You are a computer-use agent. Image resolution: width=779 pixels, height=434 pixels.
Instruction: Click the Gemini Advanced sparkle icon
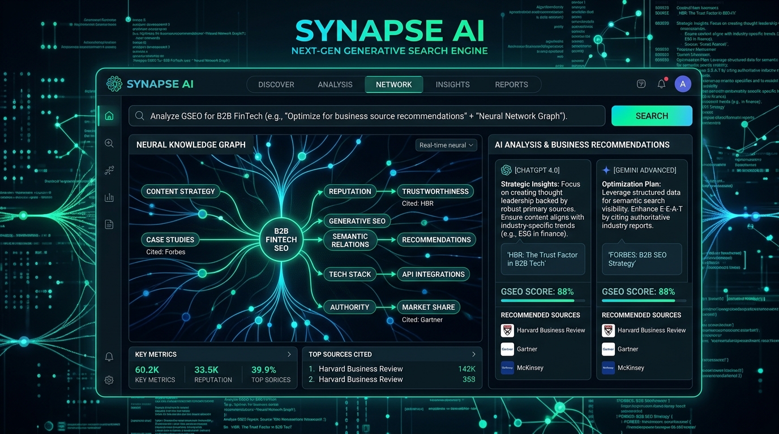(606, 170)
